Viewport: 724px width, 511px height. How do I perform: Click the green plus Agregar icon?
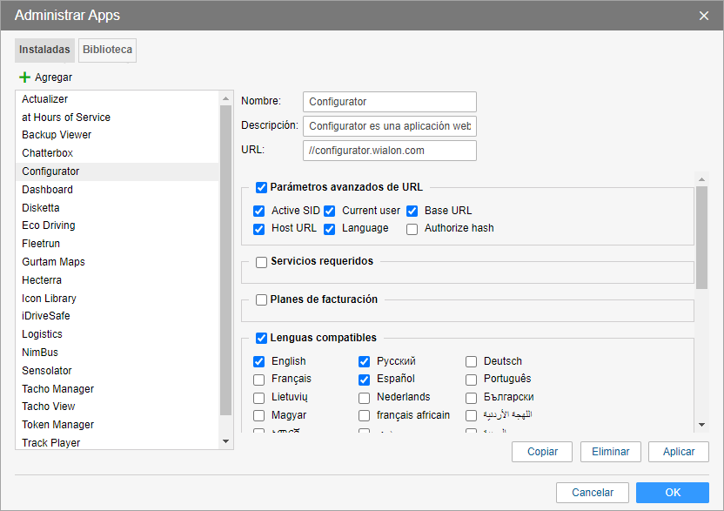pyautogui.click(x=24, y=77)
